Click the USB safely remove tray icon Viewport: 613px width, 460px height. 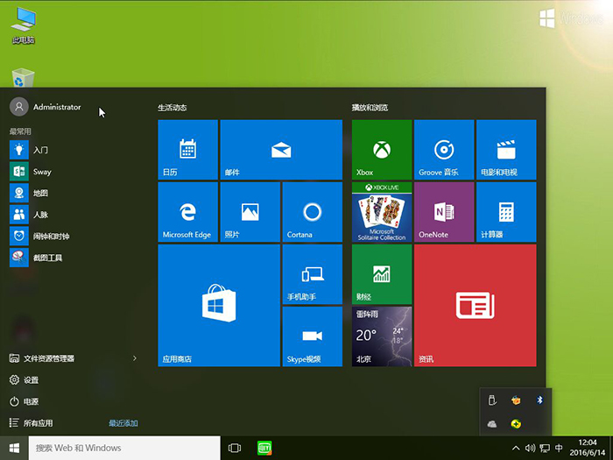coord(492,400)
